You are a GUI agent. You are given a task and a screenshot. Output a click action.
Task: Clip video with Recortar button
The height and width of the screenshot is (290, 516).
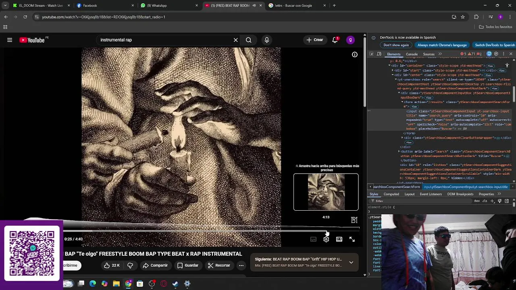pyautogui.click(x=219, y=265)
